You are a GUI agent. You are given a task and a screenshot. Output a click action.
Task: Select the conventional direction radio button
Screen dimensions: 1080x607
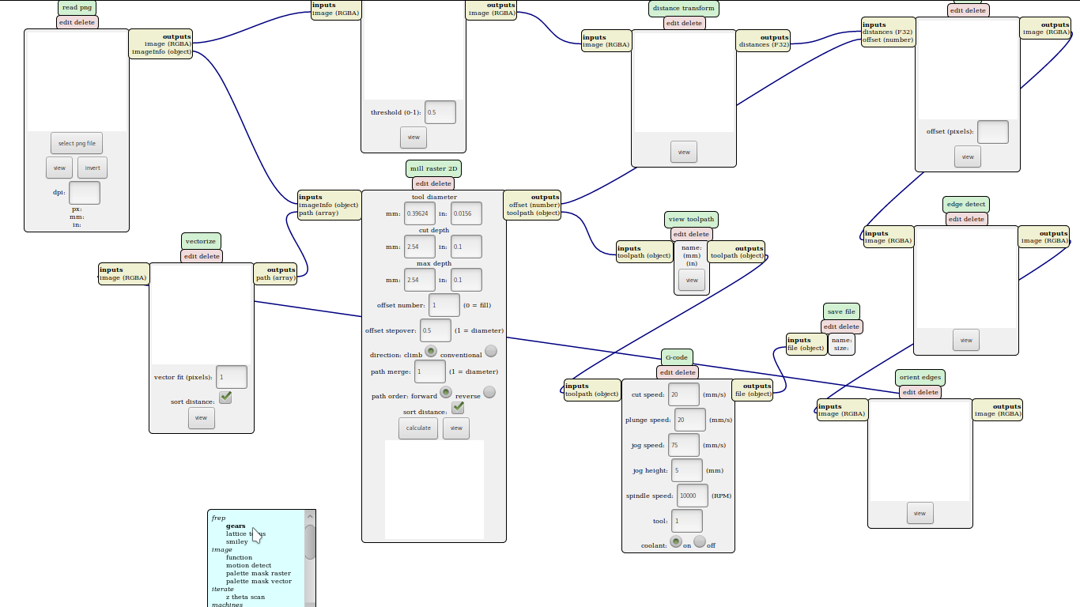(491, 351)
